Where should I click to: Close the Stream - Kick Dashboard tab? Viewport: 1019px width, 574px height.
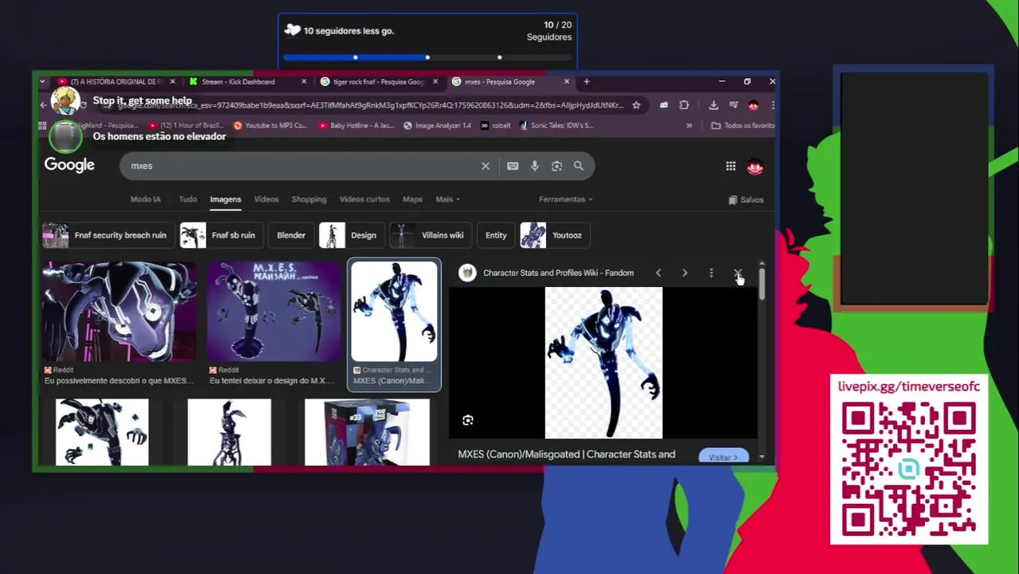coord(304,81)
